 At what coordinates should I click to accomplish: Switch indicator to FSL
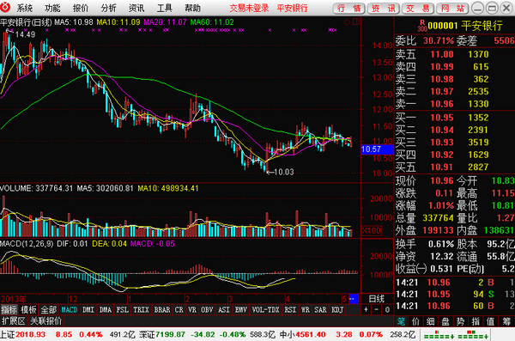(x=123, y=310)
